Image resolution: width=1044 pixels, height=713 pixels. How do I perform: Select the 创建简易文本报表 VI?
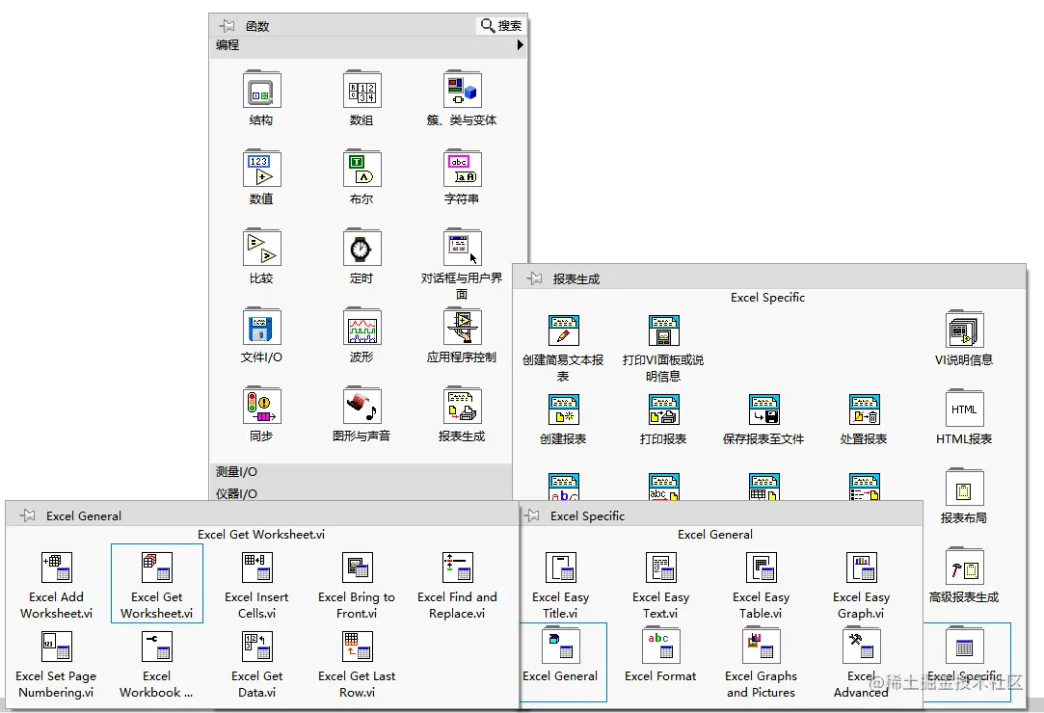[563, 330]
